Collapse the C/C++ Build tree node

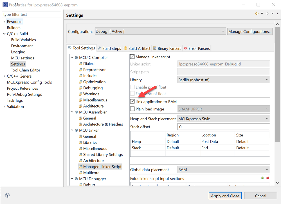click(x=4, y=34)
